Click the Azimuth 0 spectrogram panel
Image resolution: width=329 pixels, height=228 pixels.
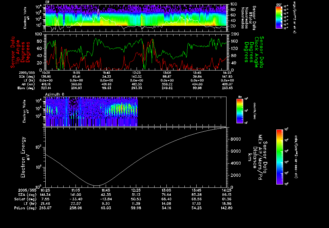point(136,111)
